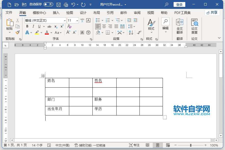Click the Redo icon in title bar
Viewport: 225px width, 150px height.
(x=83, y=5)
